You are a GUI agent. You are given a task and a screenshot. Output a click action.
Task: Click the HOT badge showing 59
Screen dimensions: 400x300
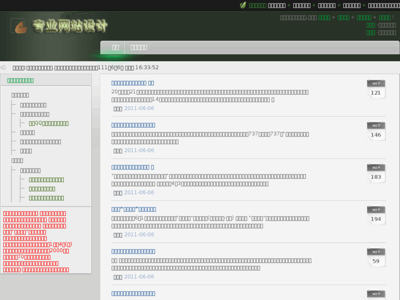click(x=376, y=258)
